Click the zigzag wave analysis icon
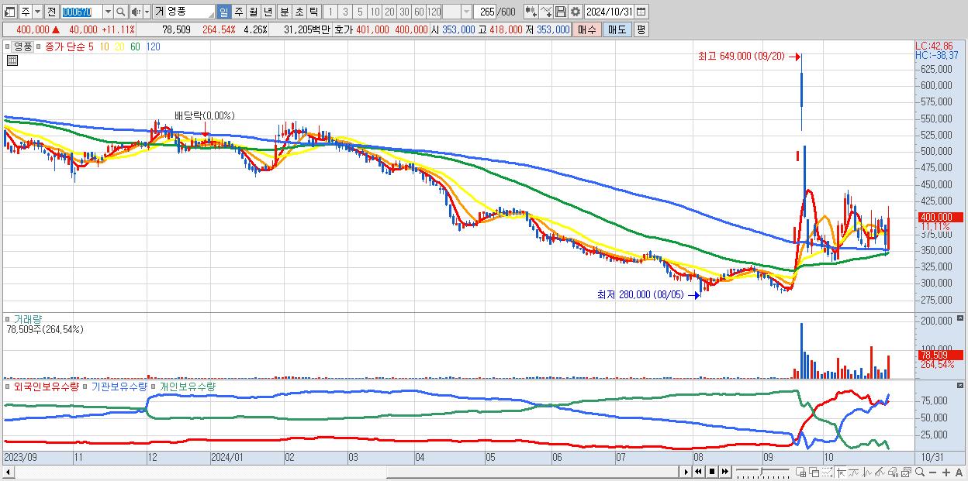 coord(867,472)
